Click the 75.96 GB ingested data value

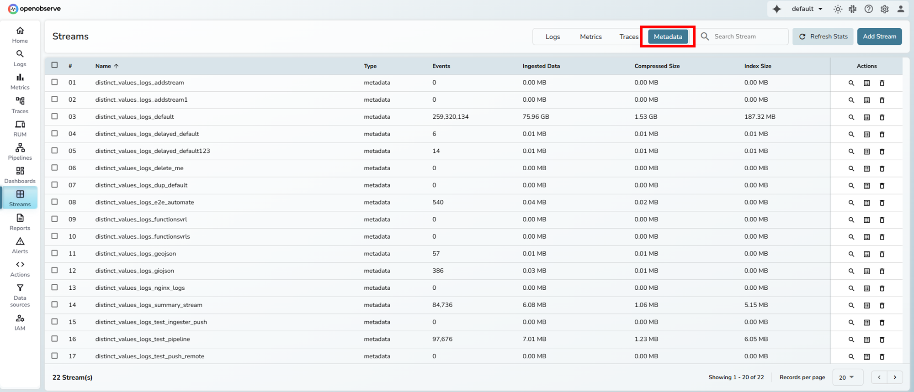[536, 117]
